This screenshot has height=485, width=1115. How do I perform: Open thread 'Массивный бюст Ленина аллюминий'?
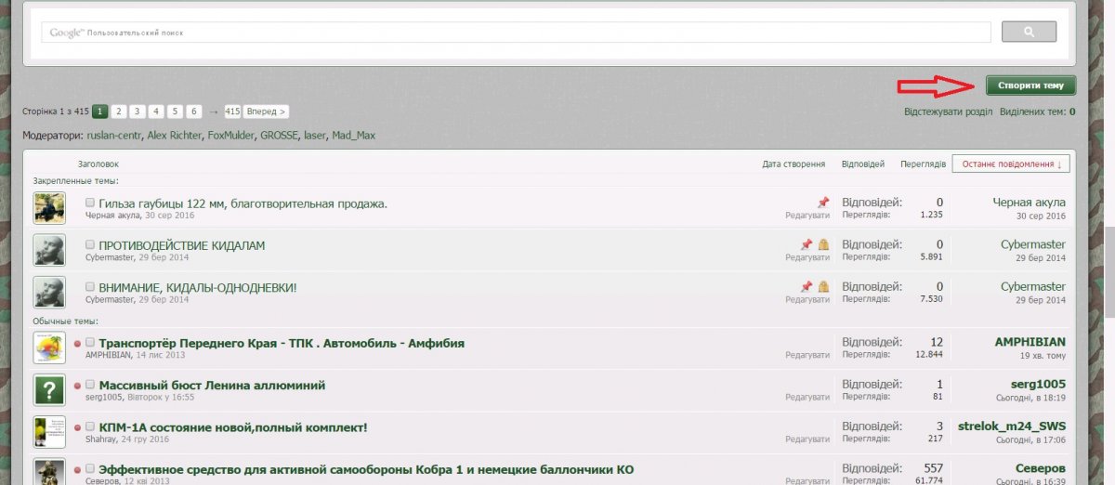[x=212, y=385]
